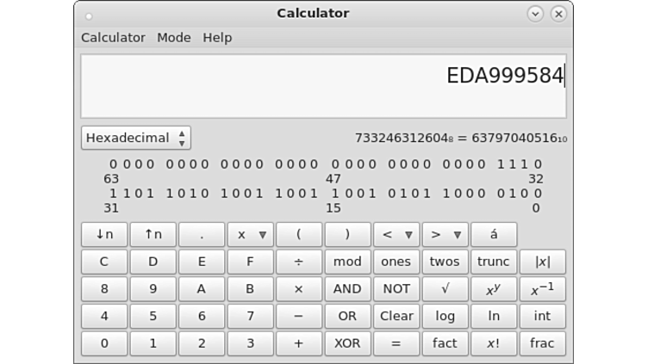This screenshot has width=648, height=364.
Task: Toggle bit 63 in the binary display
Action: (x=114, y=164)
